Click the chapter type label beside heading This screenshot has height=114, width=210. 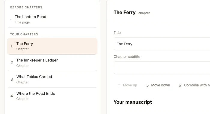click(x=144, y=13)
